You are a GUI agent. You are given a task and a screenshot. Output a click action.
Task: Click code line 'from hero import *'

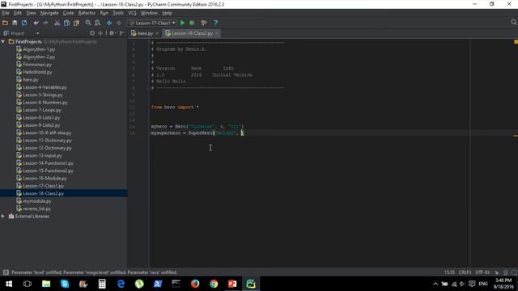(175, 107)
